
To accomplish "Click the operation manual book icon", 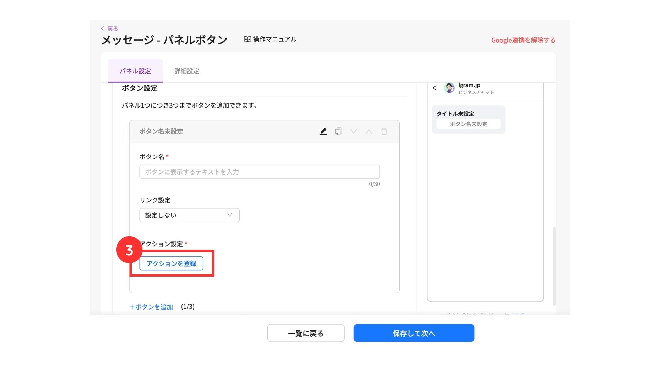I will 247,39.
